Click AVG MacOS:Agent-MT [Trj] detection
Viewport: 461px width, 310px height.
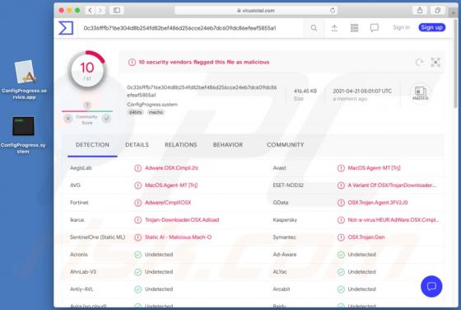(x=171, y=186)
